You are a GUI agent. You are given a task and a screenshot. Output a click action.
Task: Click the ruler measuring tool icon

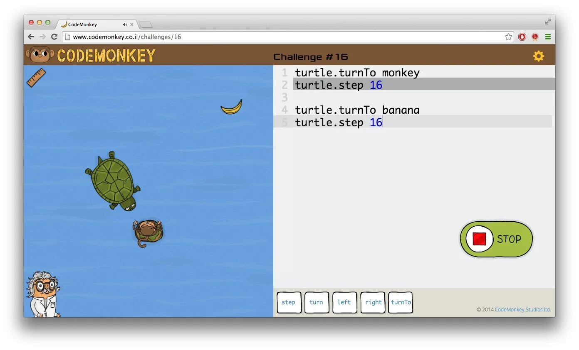click(36, 78)
